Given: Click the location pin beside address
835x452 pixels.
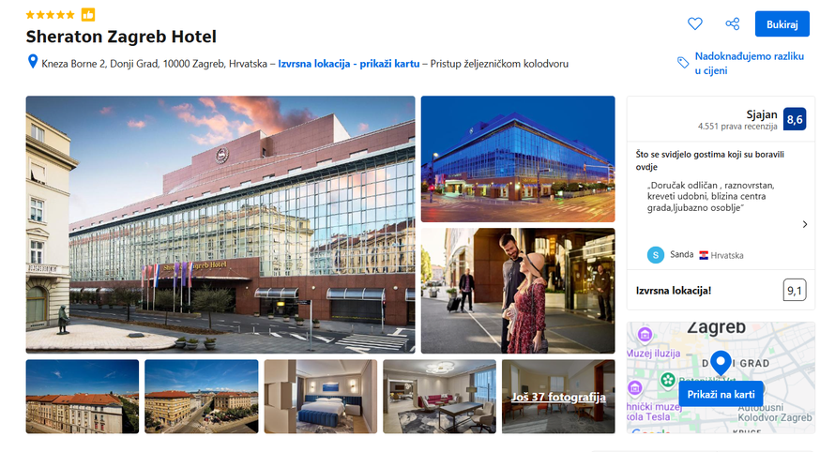Looking at the screenshot, I should 33,62.
